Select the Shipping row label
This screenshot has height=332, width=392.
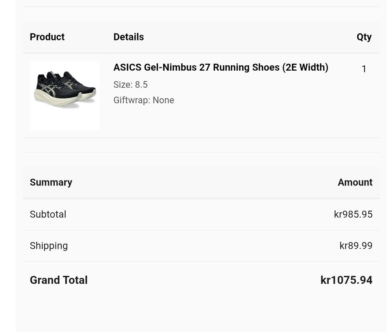click(x=49, y=246)
